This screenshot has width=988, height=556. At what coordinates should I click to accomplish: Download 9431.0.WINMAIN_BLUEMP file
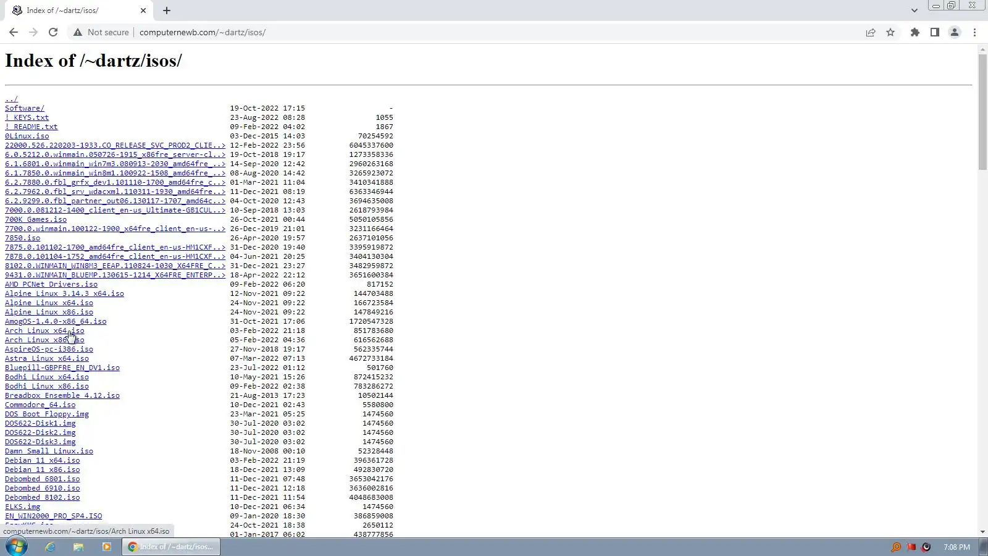(115, 275)
